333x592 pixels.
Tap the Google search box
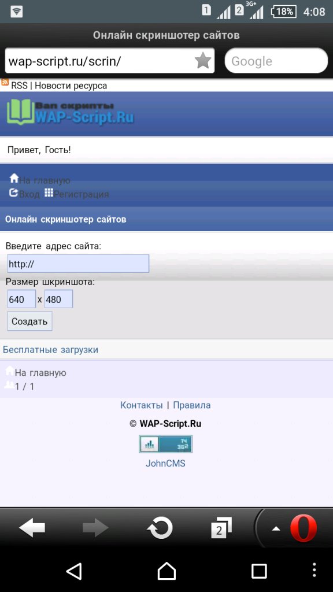coord(276,61)
